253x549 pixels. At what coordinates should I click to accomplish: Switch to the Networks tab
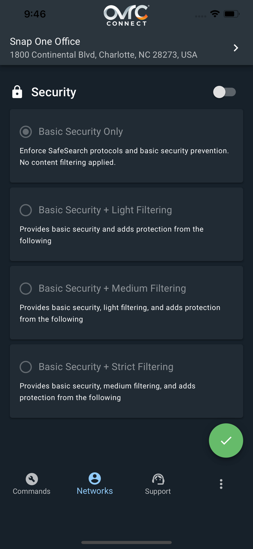(95, 491)
